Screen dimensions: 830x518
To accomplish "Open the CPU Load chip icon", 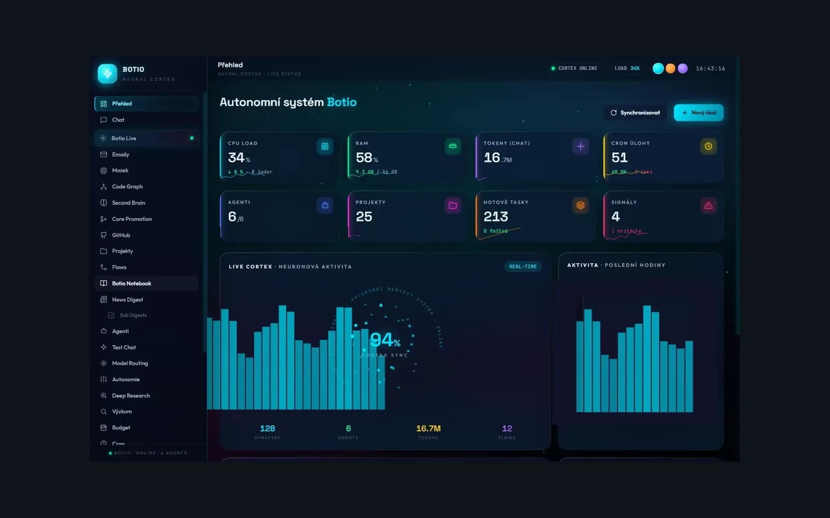I will [325, 146].
